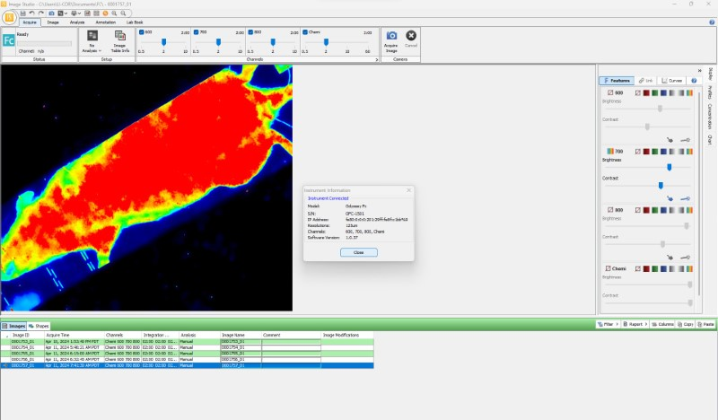Adjust the 600 channel integration time slider
The width and height of the screenshot is (718, 420).
(x=163, y=42)
